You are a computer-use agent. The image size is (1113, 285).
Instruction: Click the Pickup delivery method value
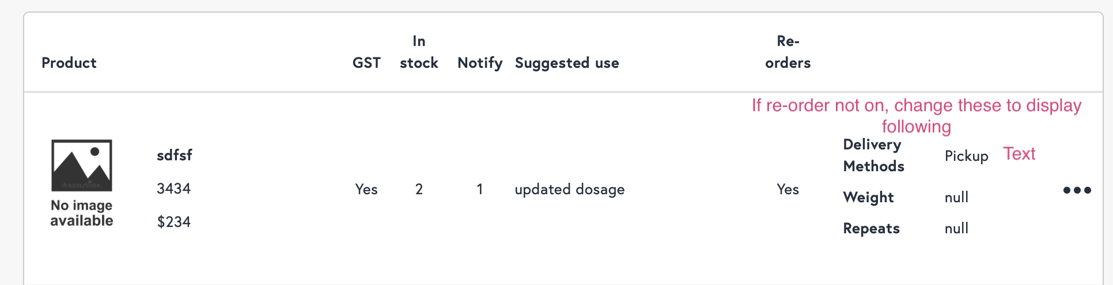click(x=966, y=156)
